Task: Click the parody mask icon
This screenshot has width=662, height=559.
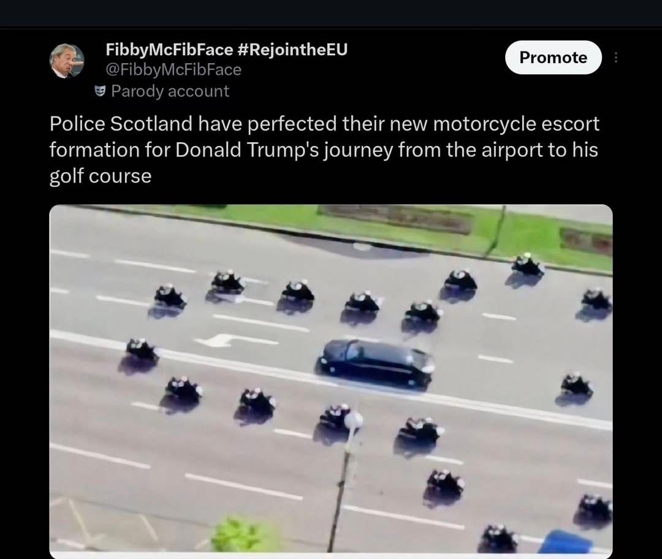Action: pyautogui.click(x=100, y=91)
